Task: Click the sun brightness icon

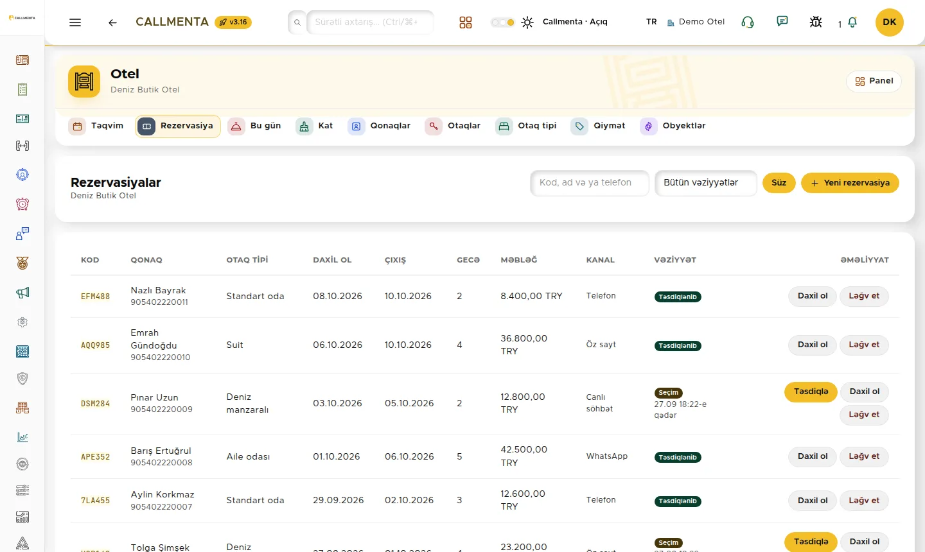Action: [x=527, y=22]
